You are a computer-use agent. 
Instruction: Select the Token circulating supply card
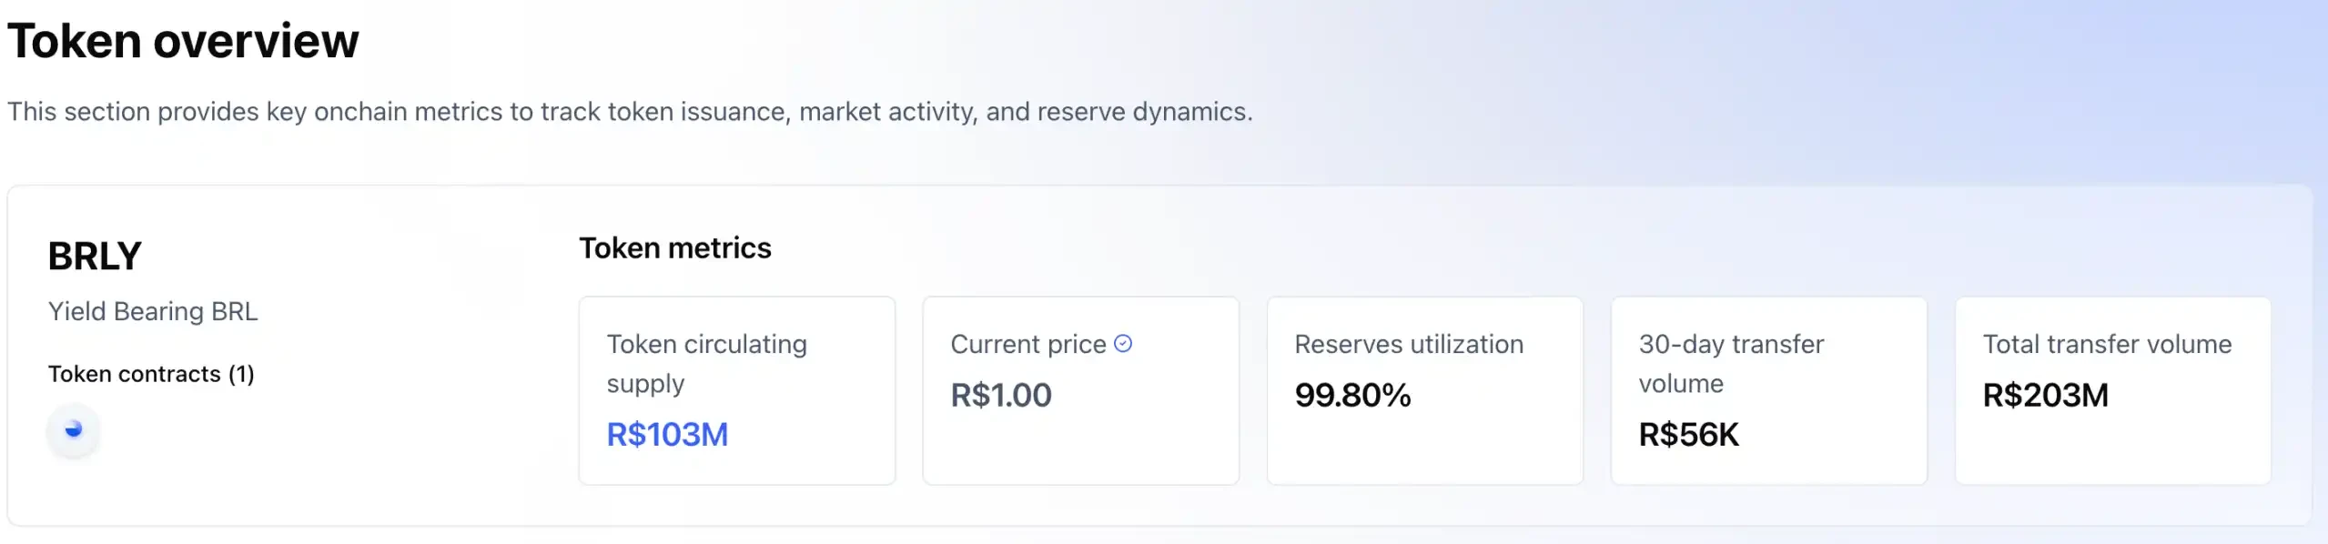737,389
